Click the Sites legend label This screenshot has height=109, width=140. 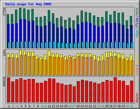pyautogui.click(x=137, y=71)
